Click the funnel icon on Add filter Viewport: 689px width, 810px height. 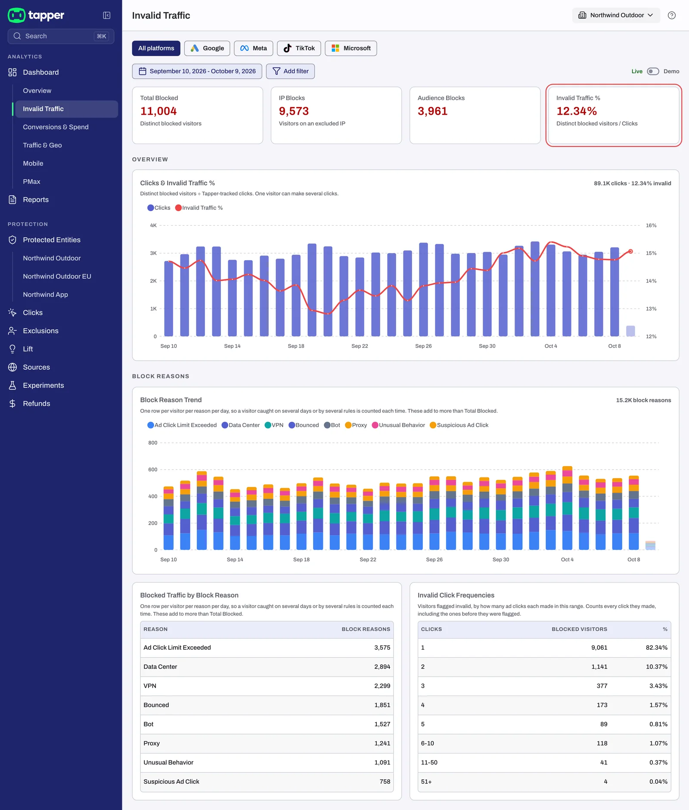276,72
